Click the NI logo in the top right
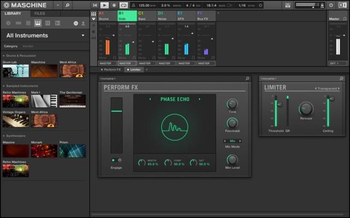This screenshot has height=218, width=350. (x=342, y=5)
